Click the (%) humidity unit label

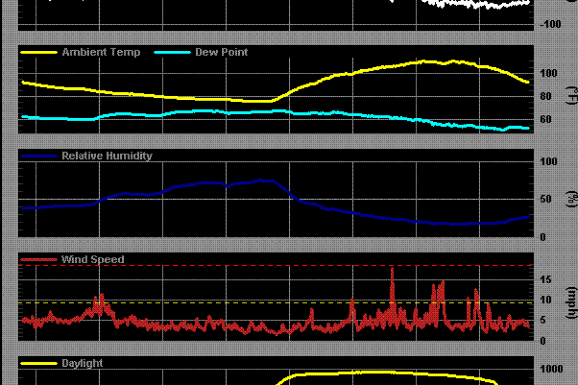pos(572,199)
